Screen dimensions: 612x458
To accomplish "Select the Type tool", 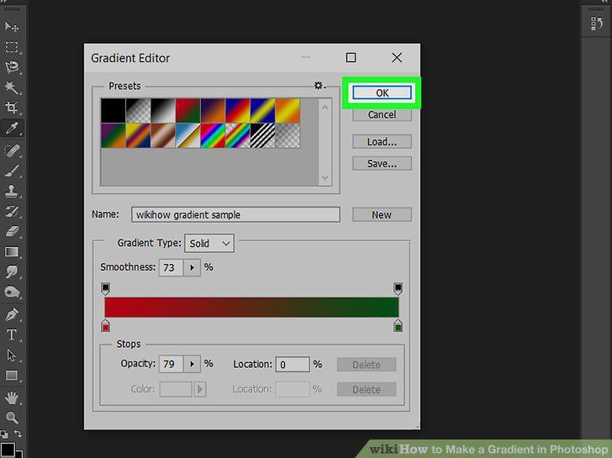I will (11, 334).
